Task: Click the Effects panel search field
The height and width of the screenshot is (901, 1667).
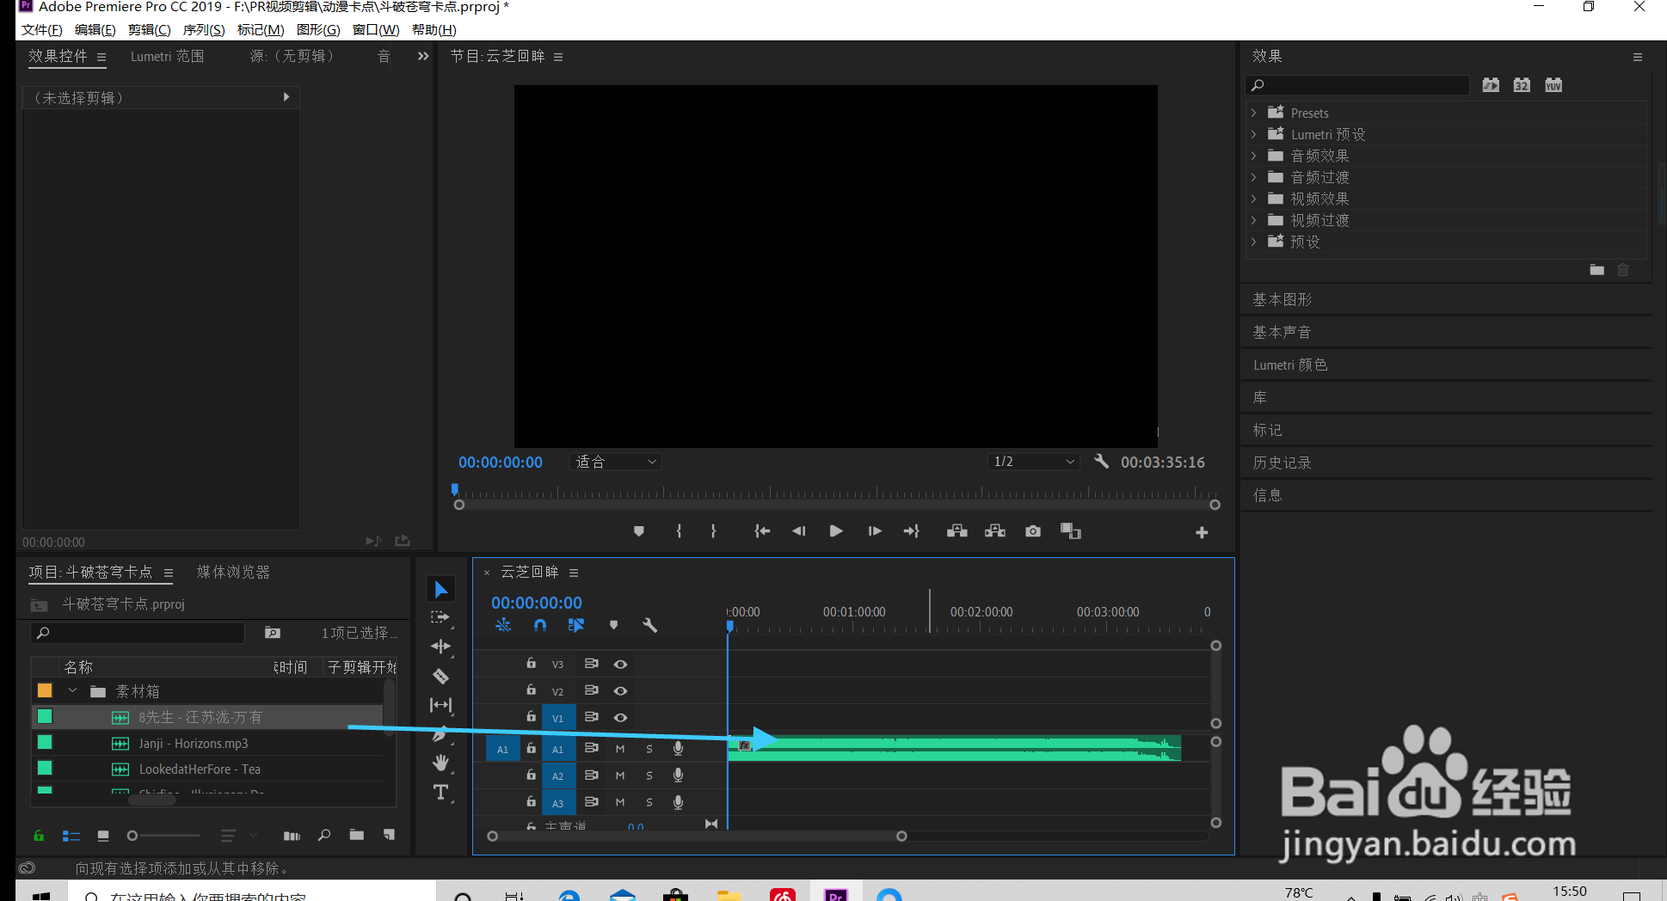Action: coord(1357,85)
